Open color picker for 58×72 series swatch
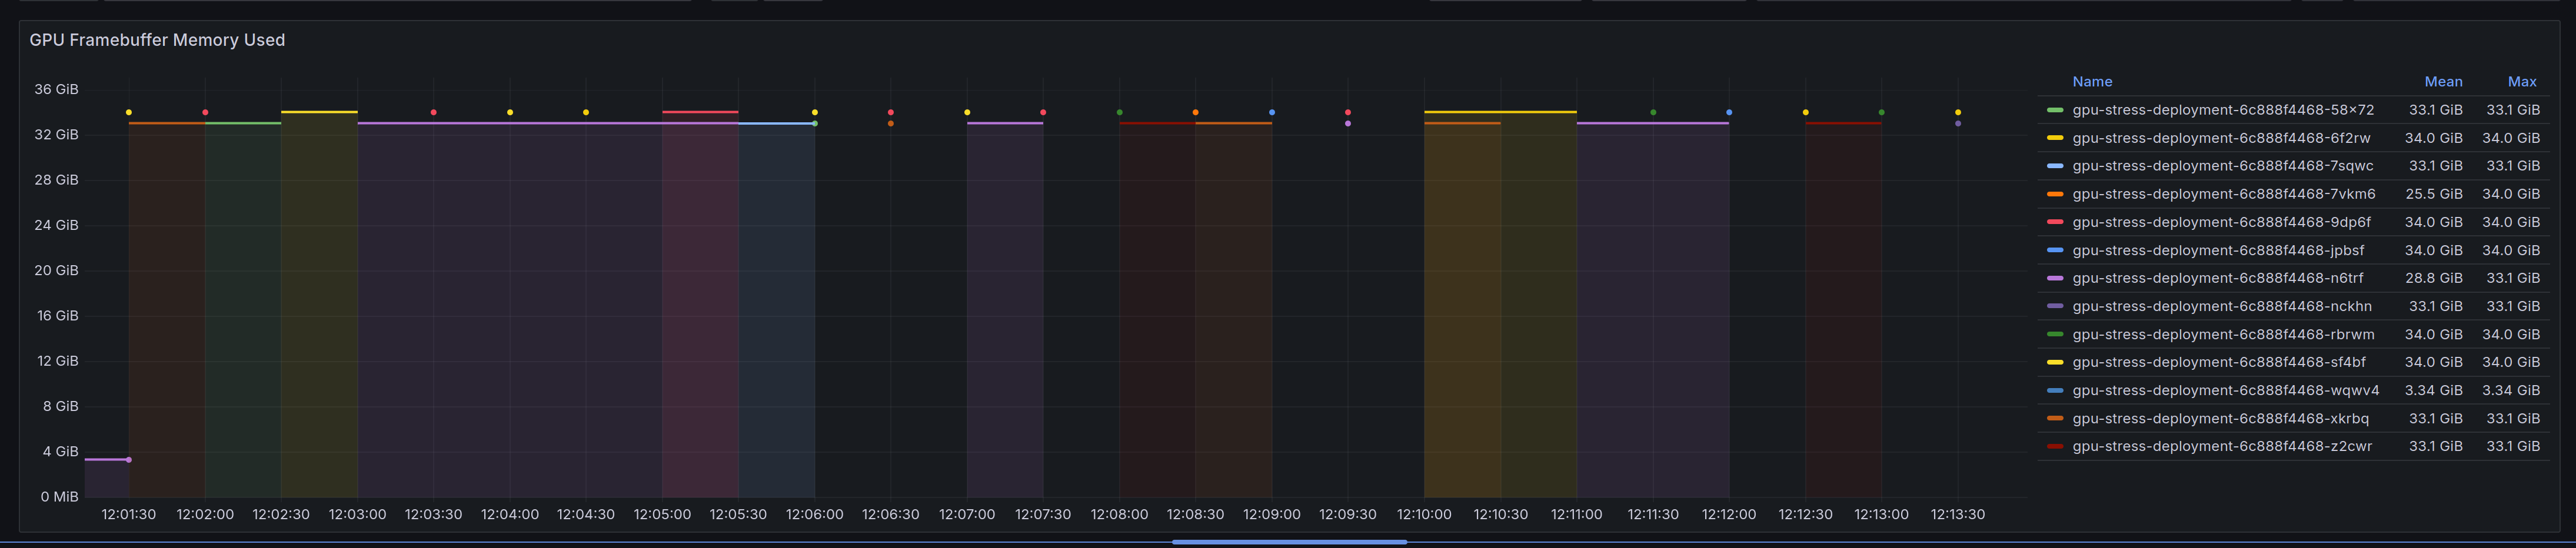The image size is (2576, 548). coord(2055,110)
